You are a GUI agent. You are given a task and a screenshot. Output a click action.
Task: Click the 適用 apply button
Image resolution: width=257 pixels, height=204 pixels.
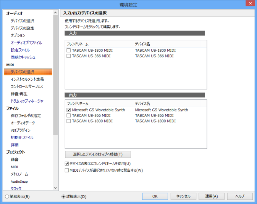pos(212,196)
